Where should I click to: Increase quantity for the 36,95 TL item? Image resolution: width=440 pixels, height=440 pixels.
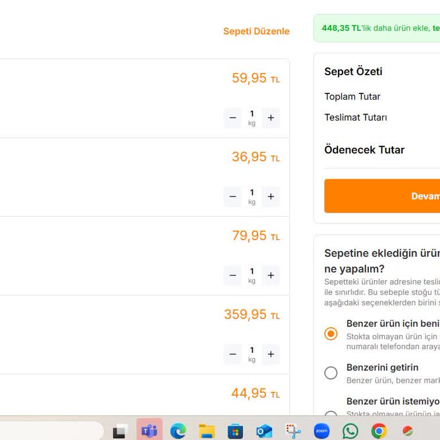[271, 197]
